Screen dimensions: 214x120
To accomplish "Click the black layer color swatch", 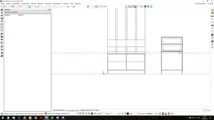I will pos(128,114).
